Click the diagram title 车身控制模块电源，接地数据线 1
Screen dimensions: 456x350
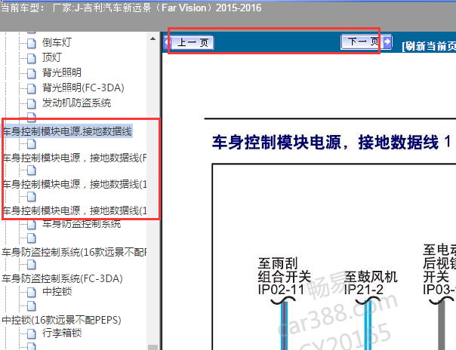click(331, 143)
